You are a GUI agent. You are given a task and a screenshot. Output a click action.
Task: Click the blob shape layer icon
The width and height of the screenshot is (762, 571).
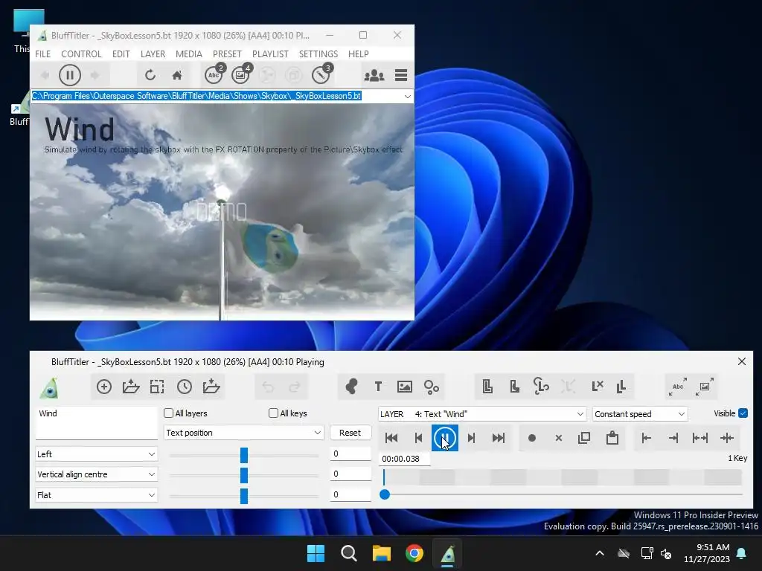[351, 387]
